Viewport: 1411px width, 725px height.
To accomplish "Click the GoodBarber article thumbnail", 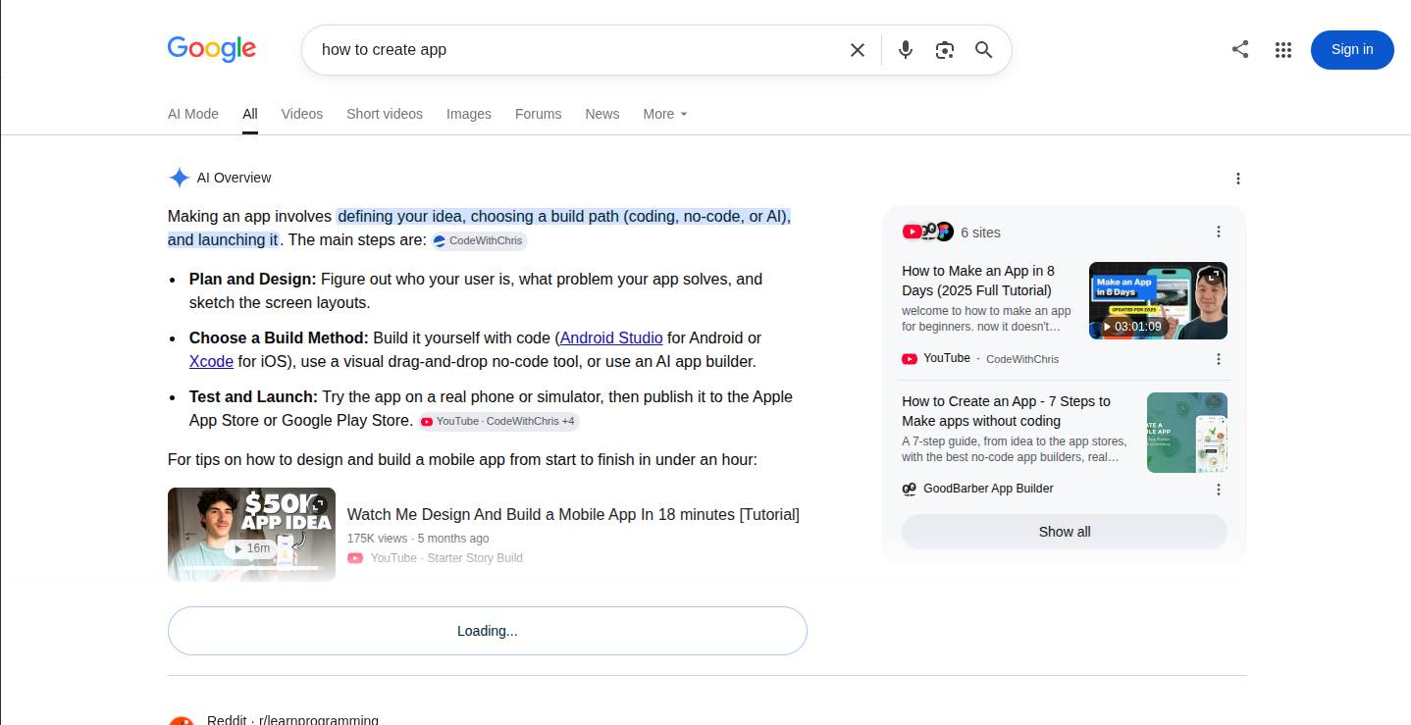I will [x=1187, y=433].
